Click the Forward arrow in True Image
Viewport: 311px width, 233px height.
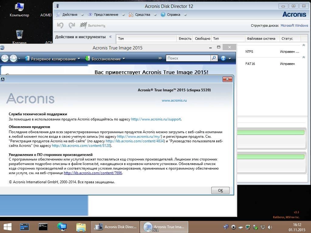click(x=13, y=59)
